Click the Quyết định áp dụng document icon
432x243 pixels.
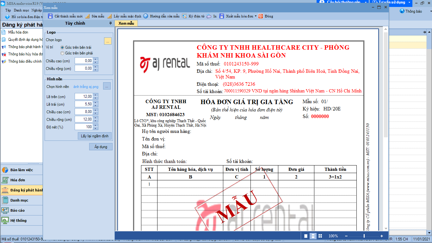pyautogui.click(x=3, y=40)
